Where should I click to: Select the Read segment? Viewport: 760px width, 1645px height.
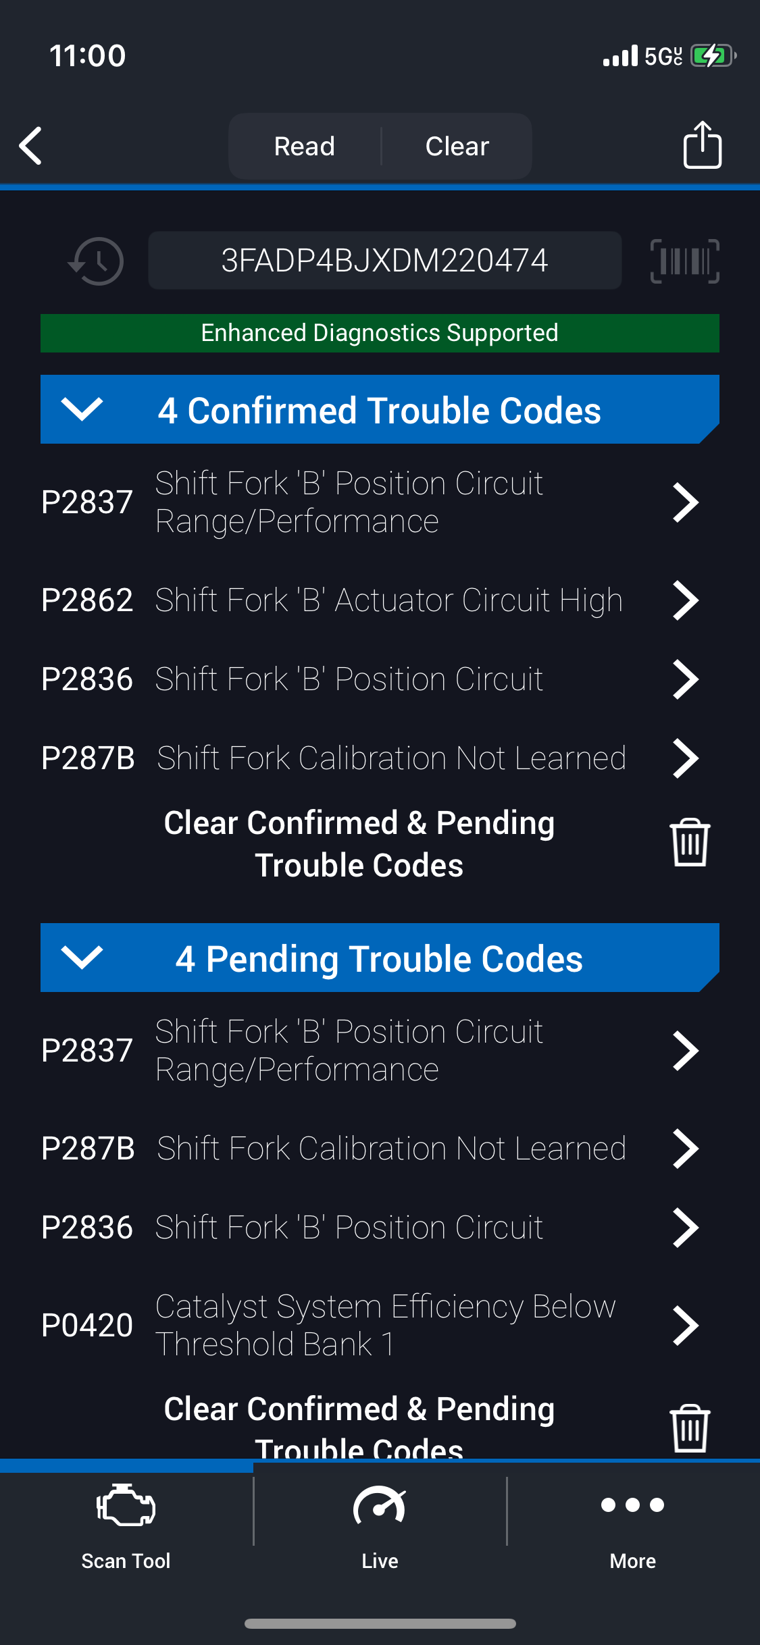pyautogui.click(x=305, y=147)
